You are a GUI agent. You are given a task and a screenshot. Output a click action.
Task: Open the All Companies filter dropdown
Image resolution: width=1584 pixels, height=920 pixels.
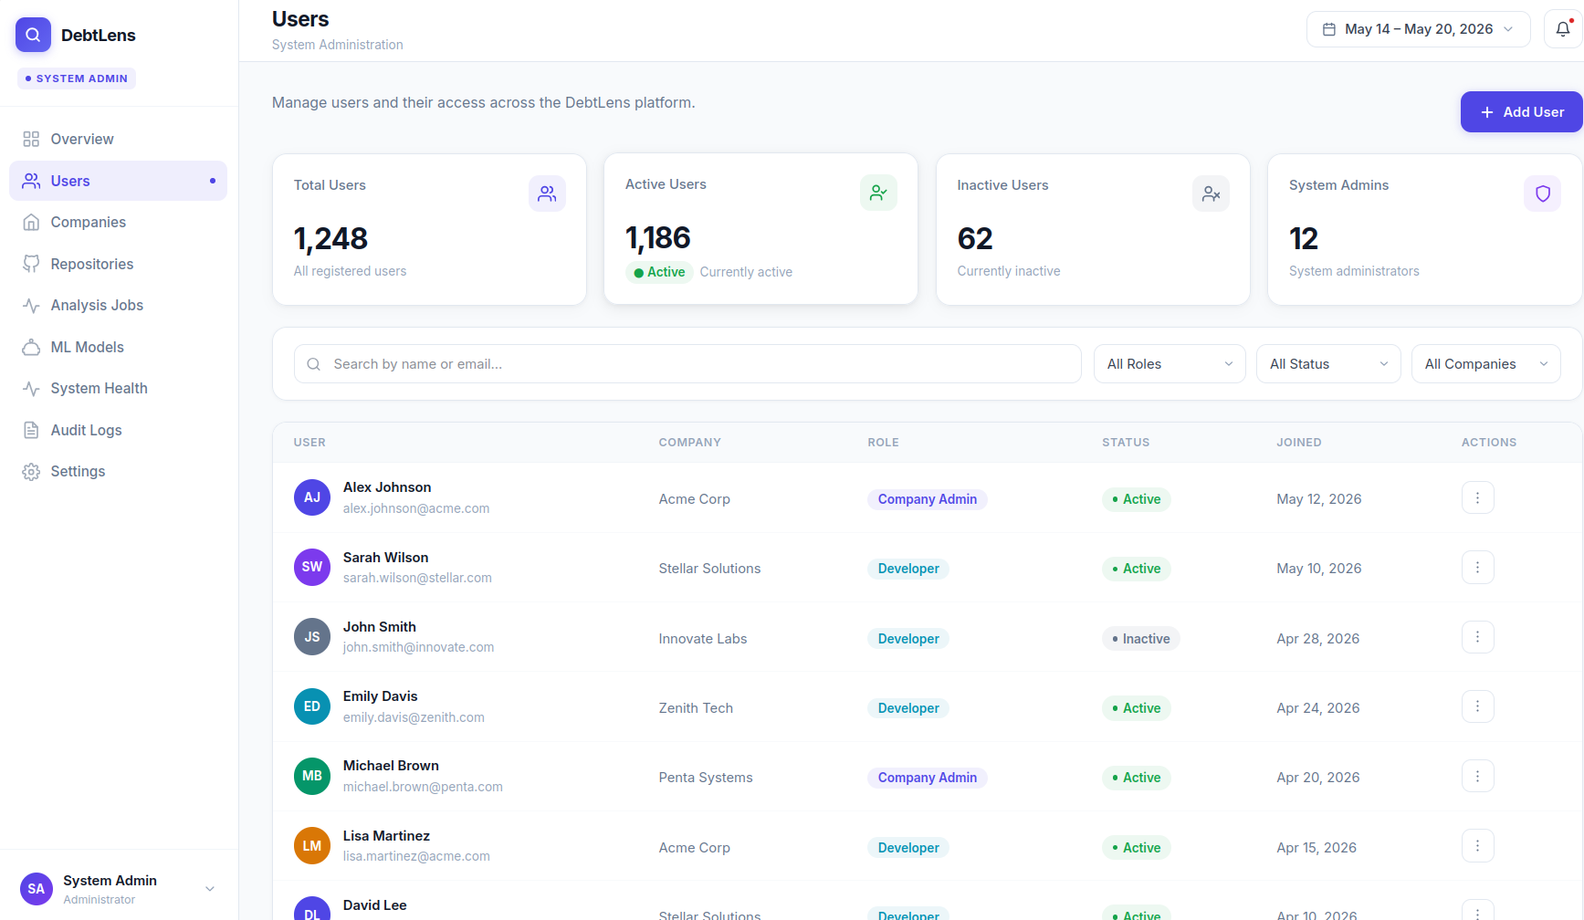[x=1485, y=364]
